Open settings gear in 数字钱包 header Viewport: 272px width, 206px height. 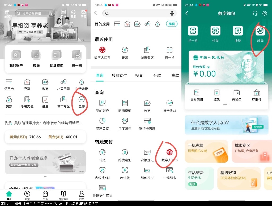(265, 13)
